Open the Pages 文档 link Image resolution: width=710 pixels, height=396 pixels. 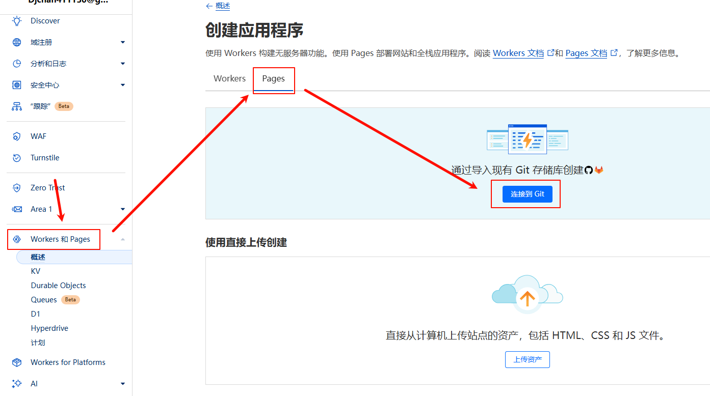[586, 53]
